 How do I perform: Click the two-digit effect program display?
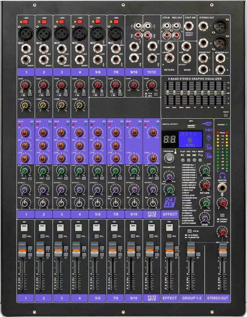(169, 139)
